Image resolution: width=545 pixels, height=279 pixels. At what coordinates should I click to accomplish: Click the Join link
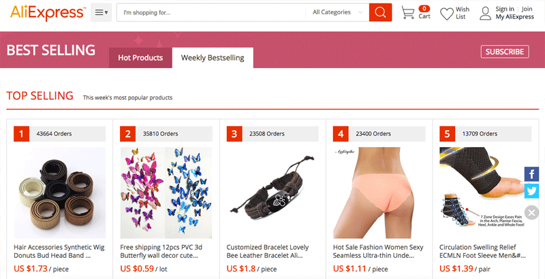tap(527, 9)
